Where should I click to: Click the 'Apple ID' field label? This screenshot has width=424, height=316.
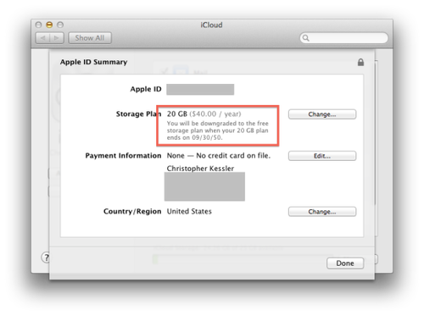coord(146,89)
